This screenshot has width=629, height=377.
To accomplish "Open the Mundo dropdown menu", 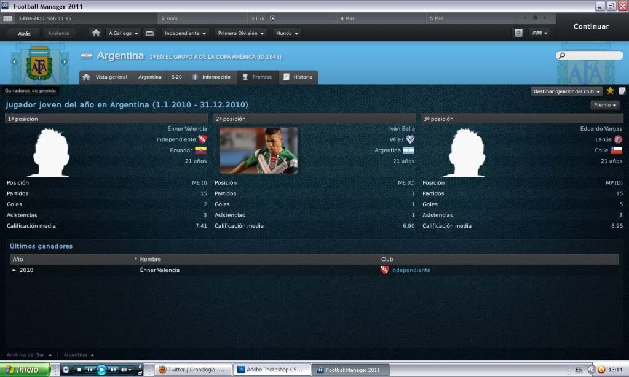I will tap(287, 33).
